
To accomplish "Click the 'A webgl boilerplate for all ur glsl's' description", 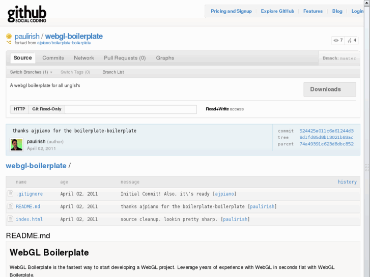I will (x=45, y=85).
